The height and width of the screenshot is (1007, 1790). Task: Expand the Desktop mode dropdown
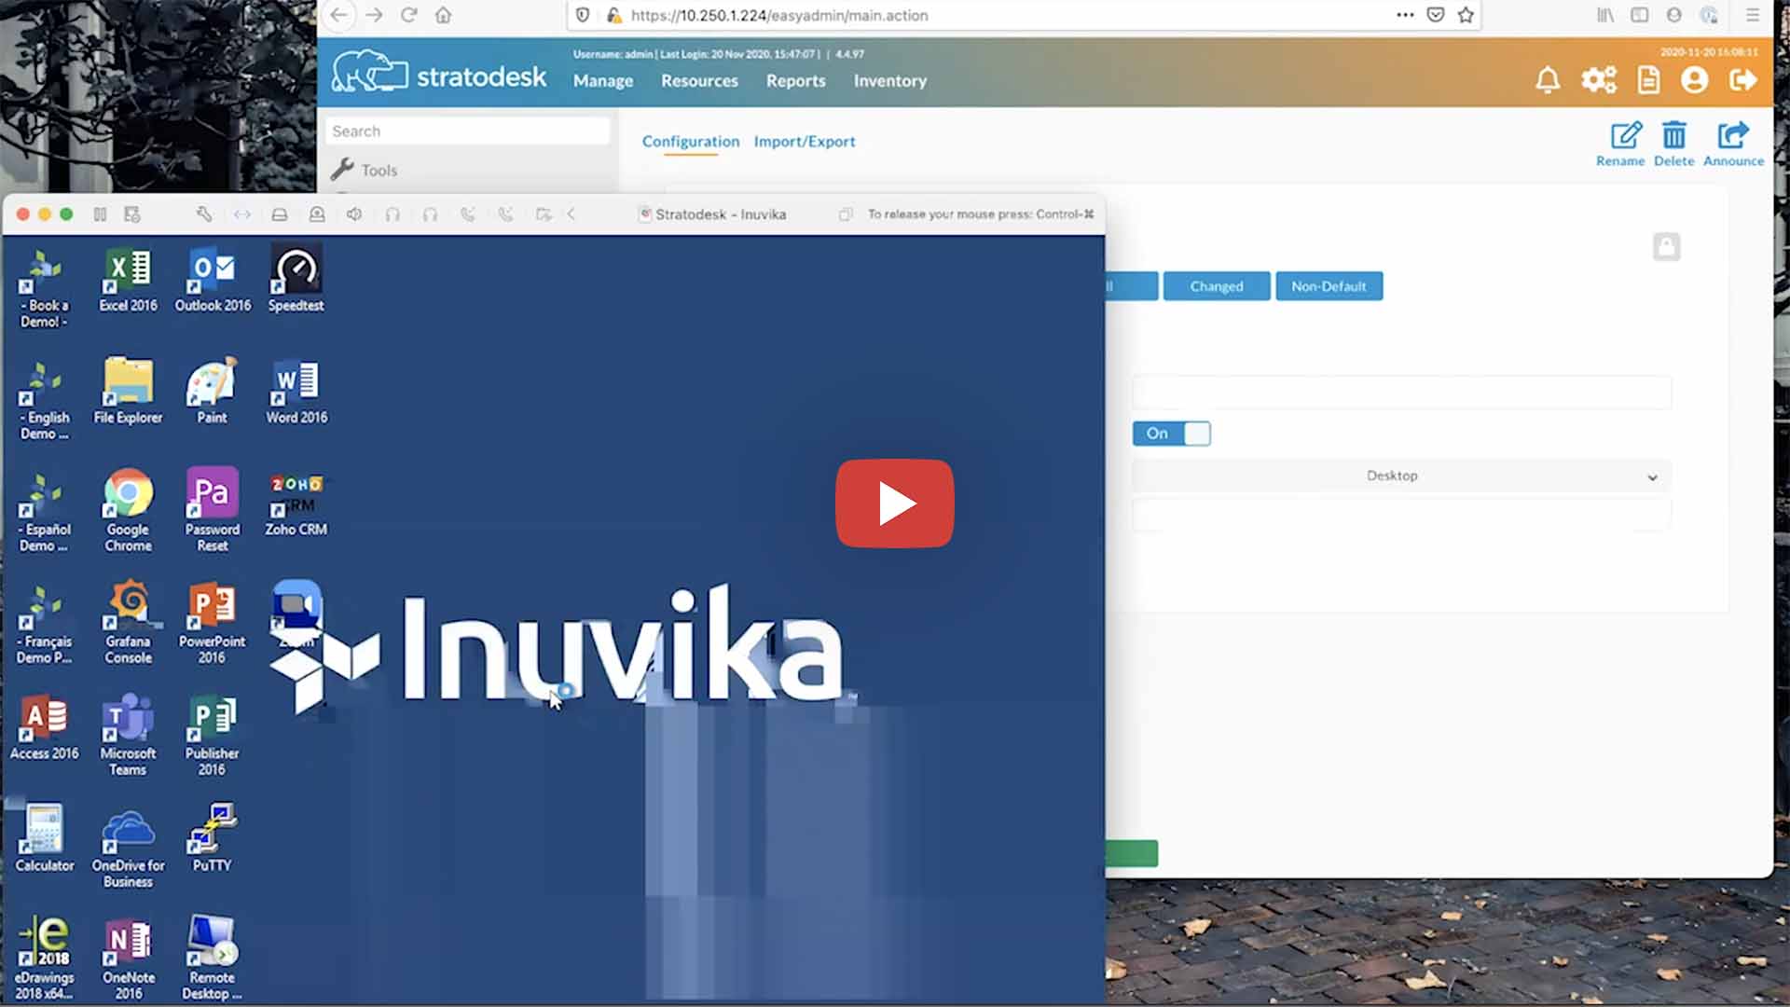[1651, 476]
